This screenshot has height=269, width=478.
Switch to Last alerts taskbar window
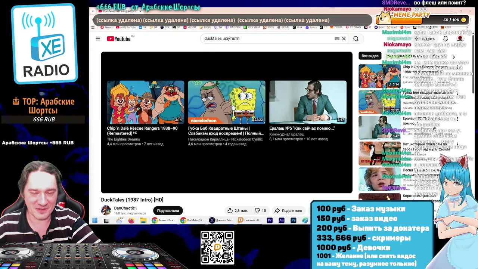pyautogui.click(x=250, y=220)
